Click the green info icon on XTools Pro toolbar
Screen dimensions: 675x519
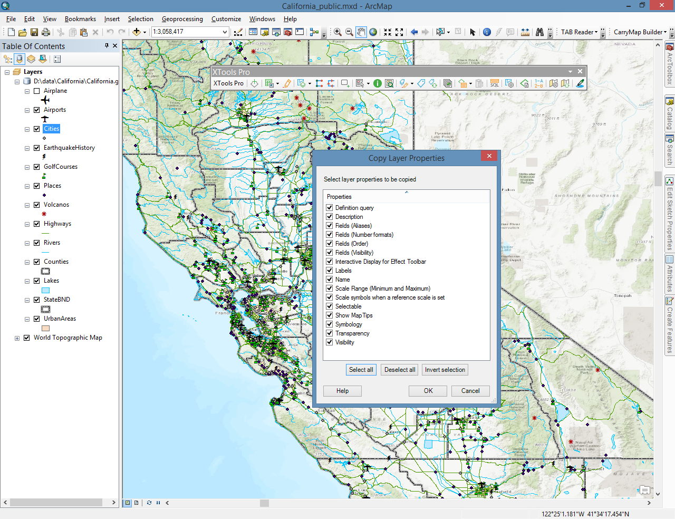click(378, 83)
